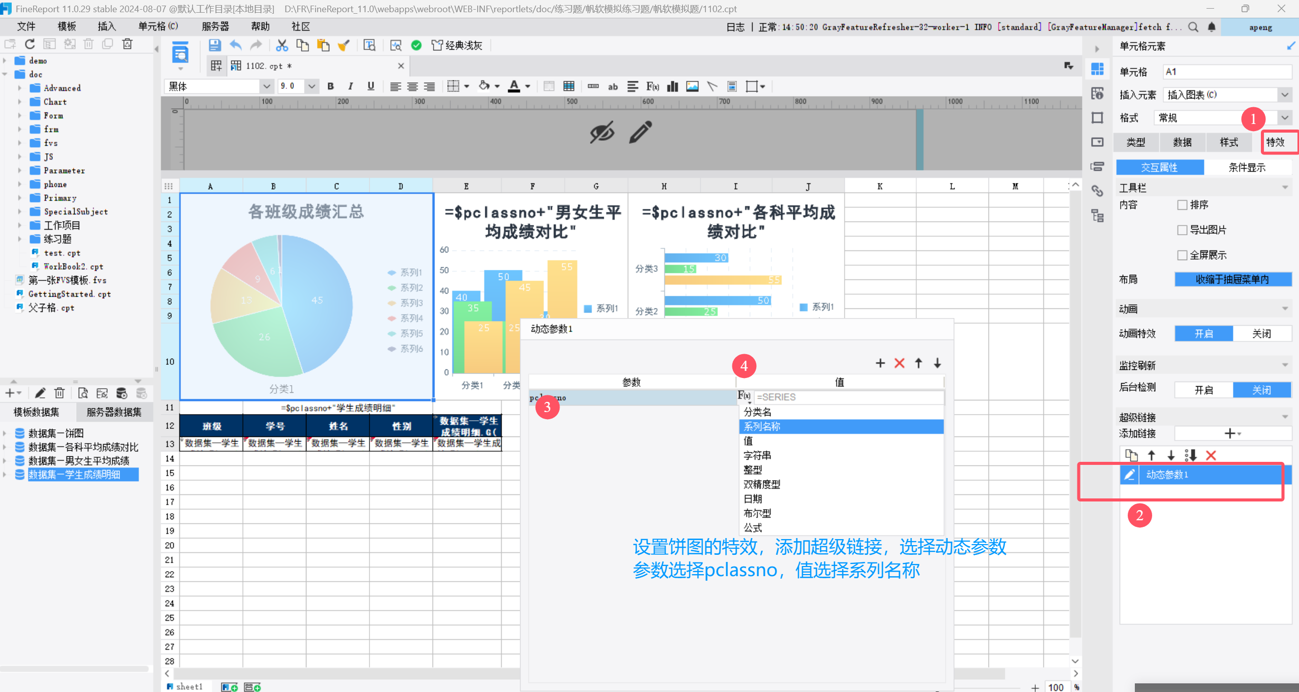Image resolution: width=1299 pixels, height=692 pixels.
Task: Enable the 排序 checkbox
Action: 1183,205
